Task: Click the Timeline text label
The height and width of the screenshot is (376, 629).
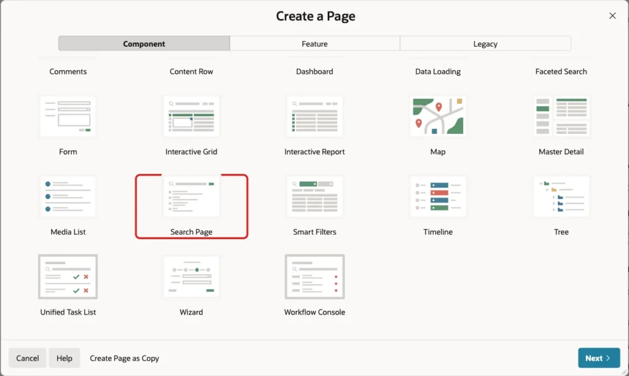Action: click(x=437, y=232)
